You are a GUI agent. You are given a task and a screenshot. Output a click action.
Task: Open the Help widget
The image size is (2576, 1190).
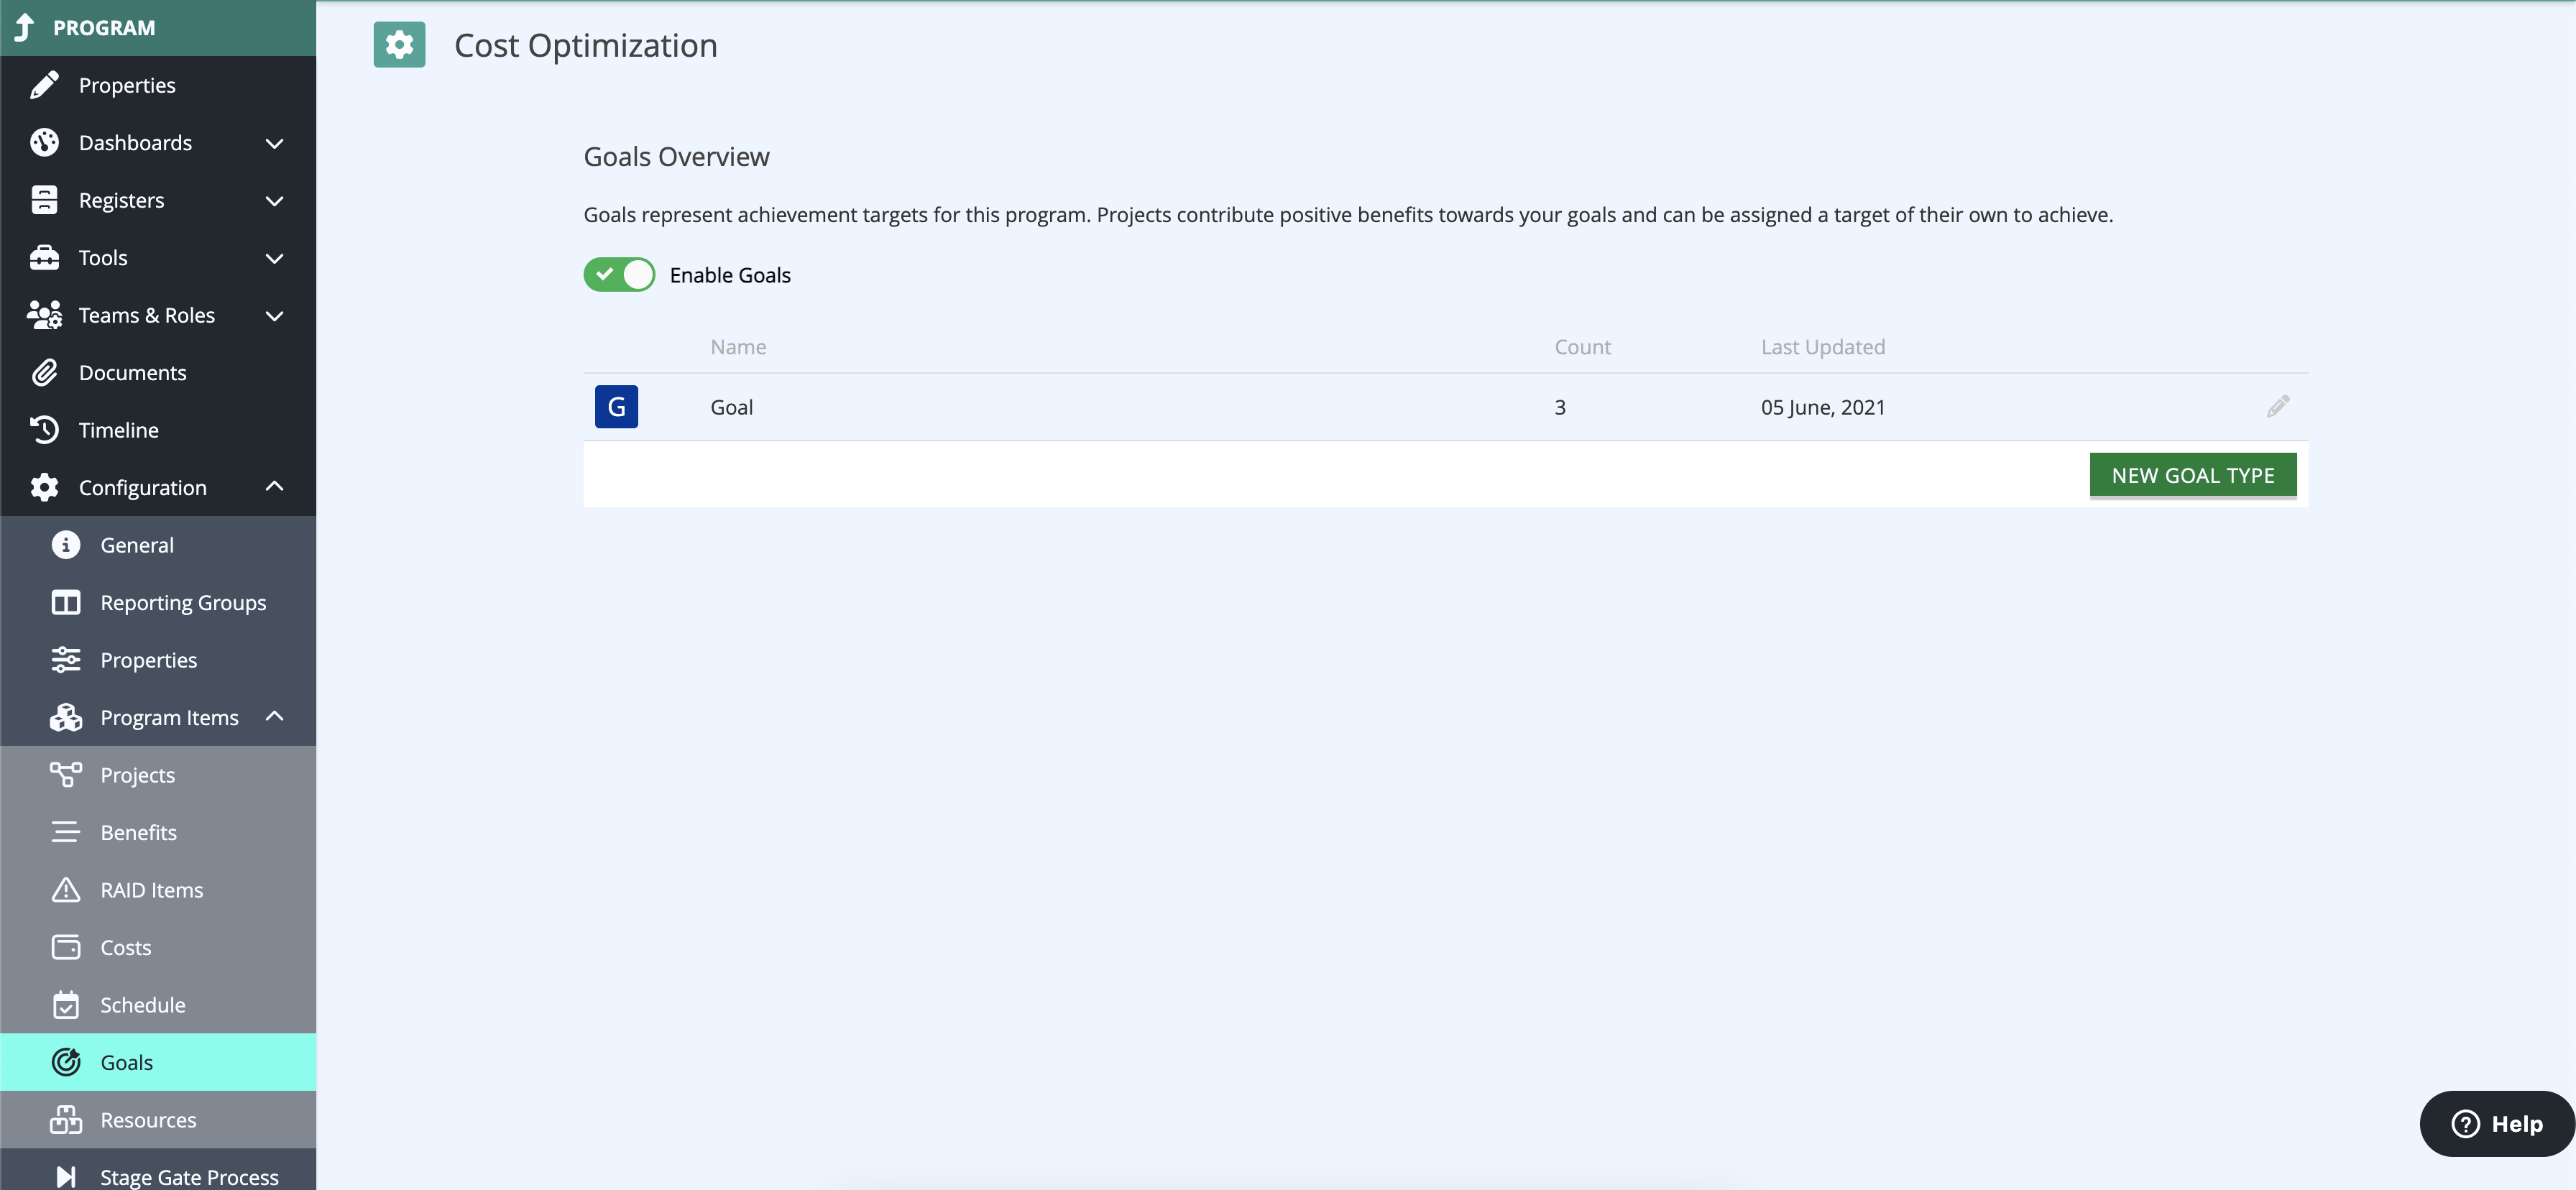coord(2496,1123)
